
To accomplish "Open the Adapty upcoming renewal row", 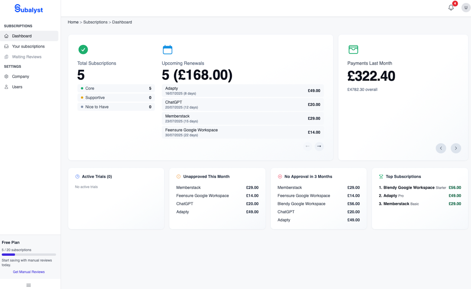I will (x=243, y=91).
